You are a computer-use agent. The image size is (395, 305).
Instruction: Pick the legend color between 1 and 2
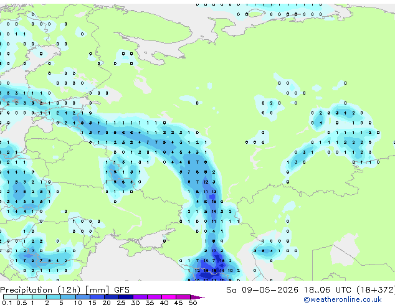pos(39,297)
